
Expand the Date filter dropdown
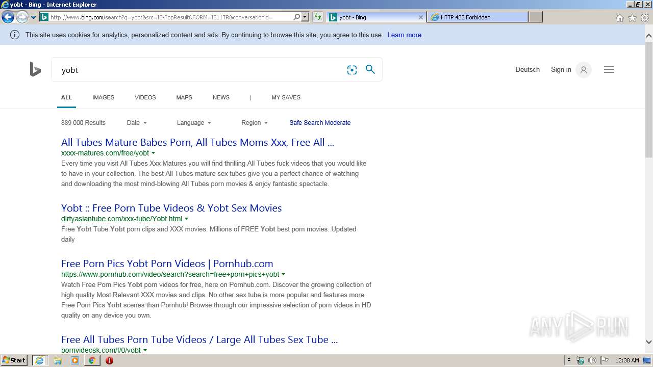coord(137,123)
